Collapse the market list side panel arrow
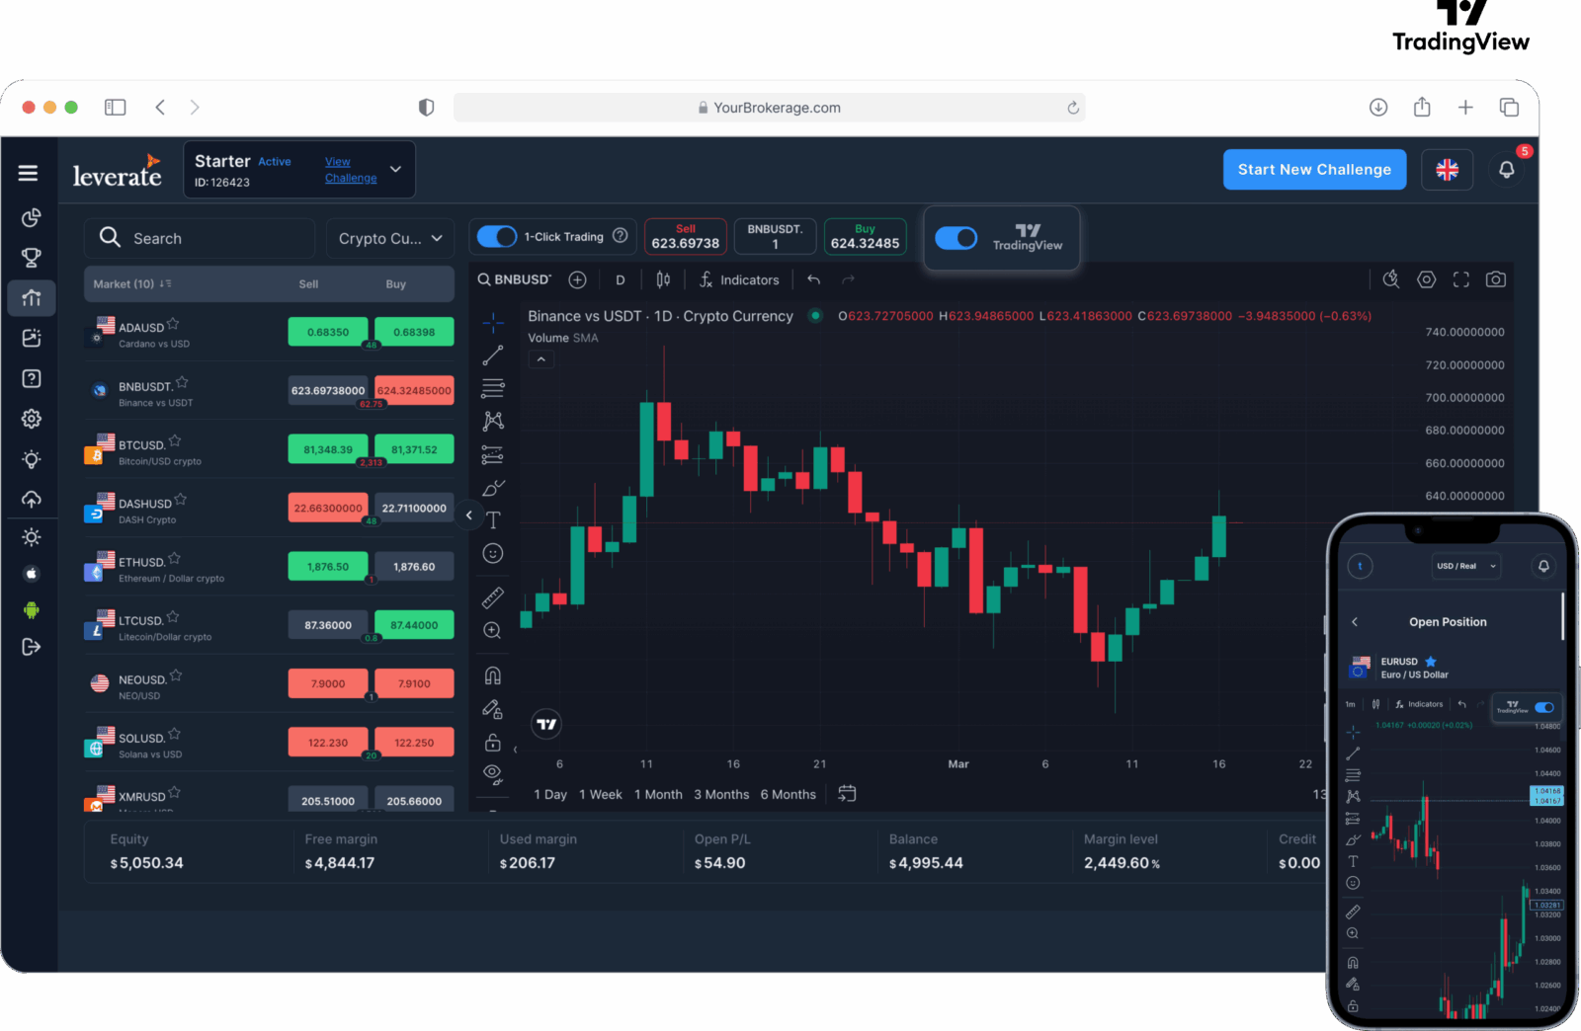 [469, 515]
